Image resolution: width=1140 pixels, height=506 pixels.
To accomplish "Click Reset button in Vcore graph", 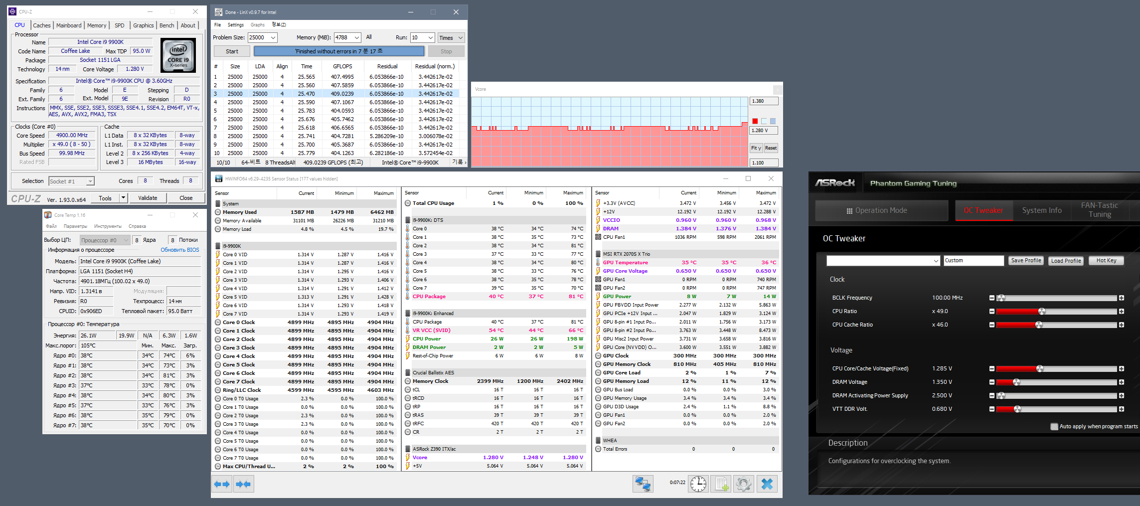I will pos(771,148).
